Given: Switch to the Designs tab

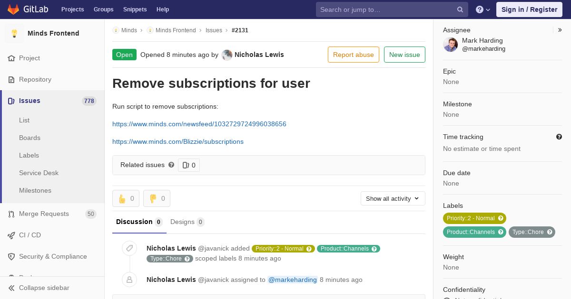Looking at the screenshot, I should point(187,222).
